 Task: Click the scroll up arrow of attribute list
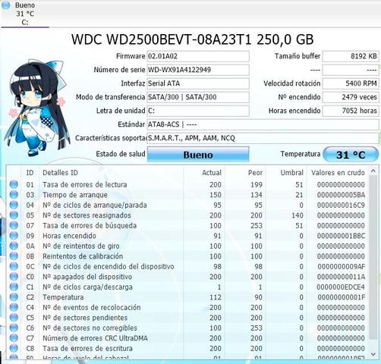[x=373, y=171]
